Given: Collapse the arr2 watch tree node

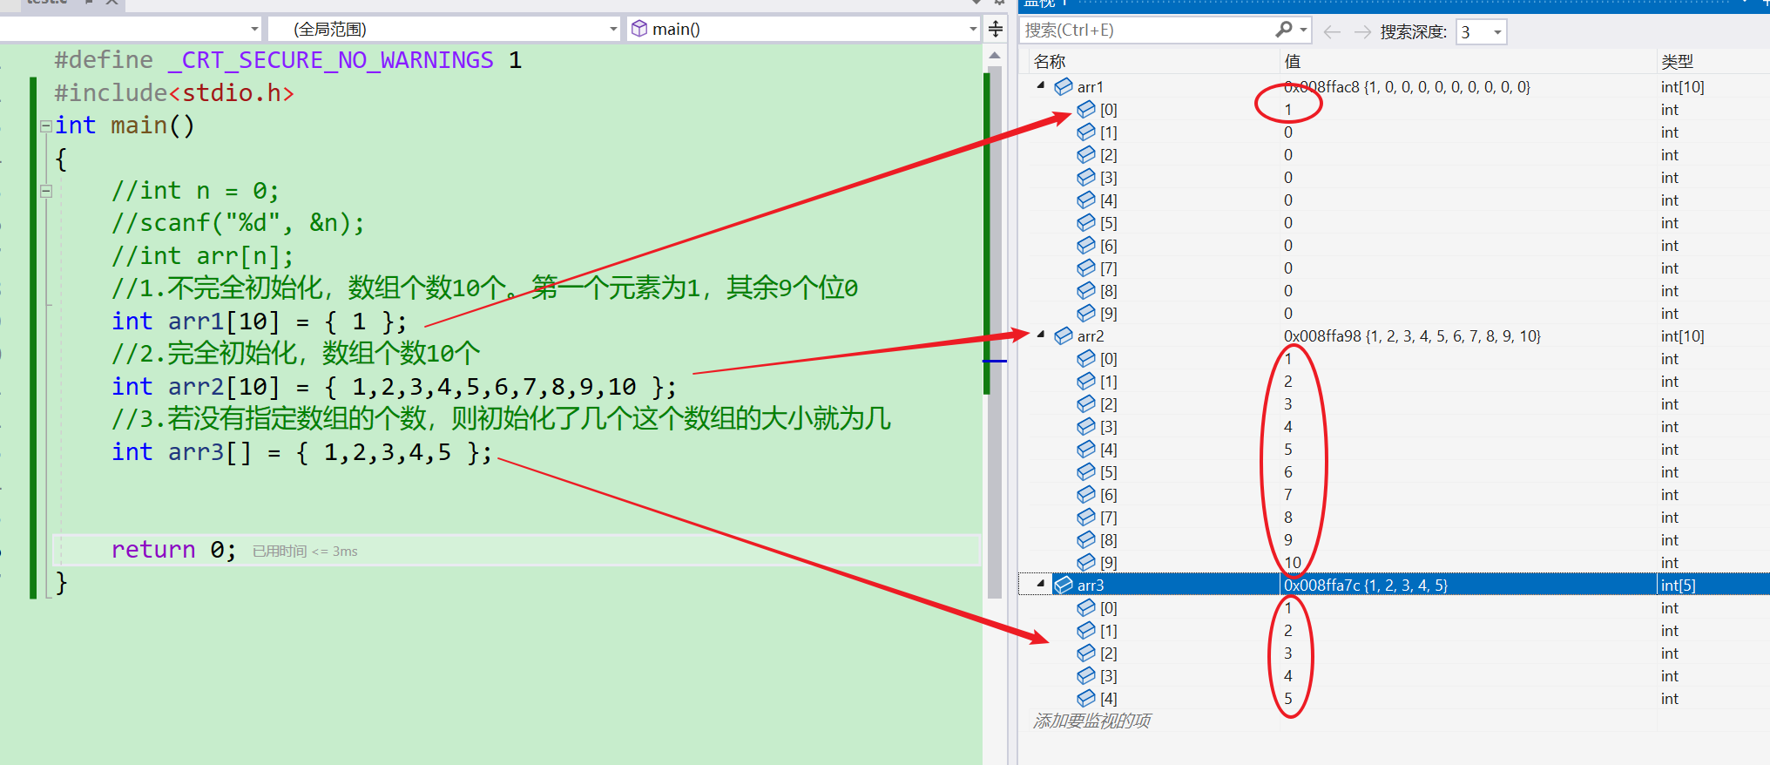Looking at the screenshot, I should click(x=1041, y=335).
